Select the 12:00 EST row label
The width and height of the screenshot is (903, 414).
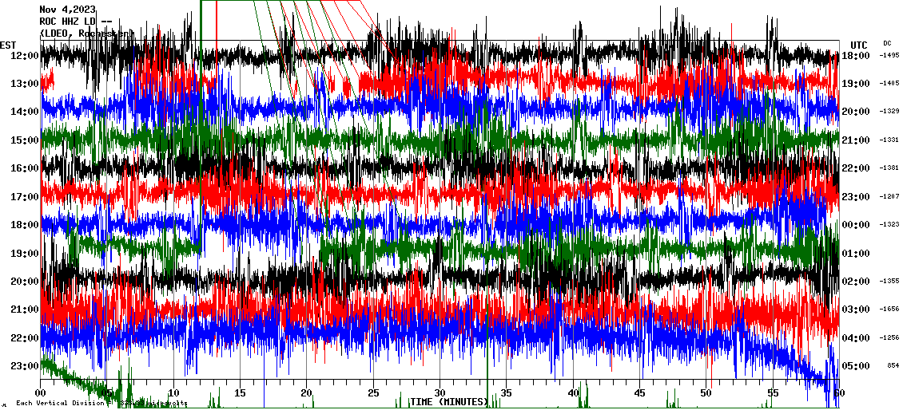tap(25, 55)
